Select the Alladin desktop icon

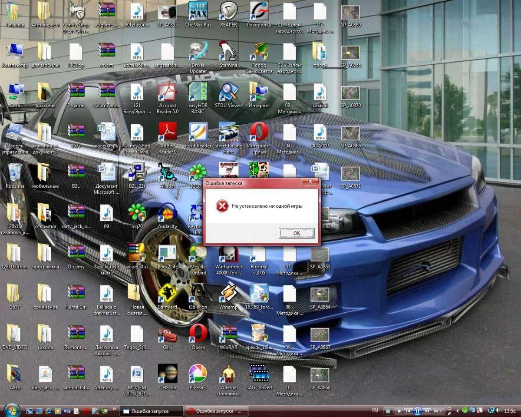(x=168, y=176)
